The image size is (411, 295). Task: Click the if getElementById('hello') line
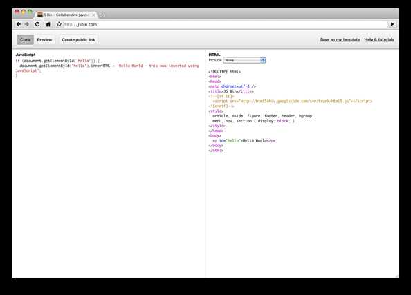tap(57, 61)
